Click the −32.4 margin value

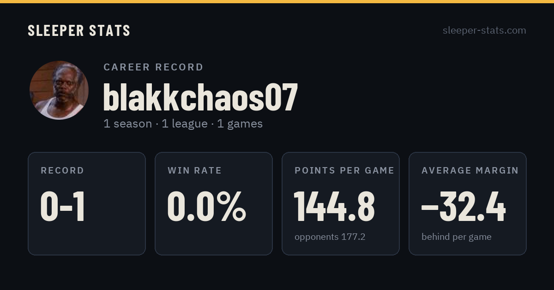click(x=464, y=207)
